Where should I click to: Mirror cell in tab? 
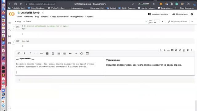click(184, 50)
